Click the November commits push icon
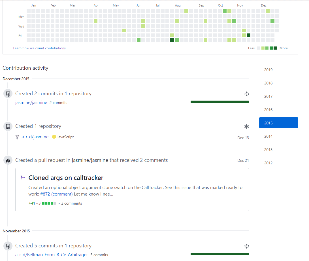The height and width of the screenshot is (261, 309). 8,246
